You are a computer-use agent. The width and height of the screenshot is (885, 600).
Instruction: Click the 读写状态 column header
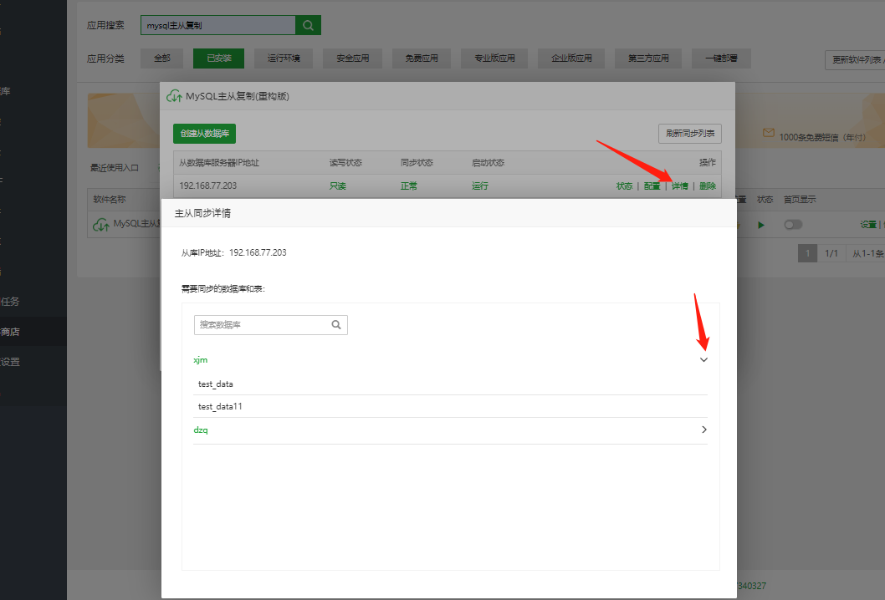click(x=345, y=163)
